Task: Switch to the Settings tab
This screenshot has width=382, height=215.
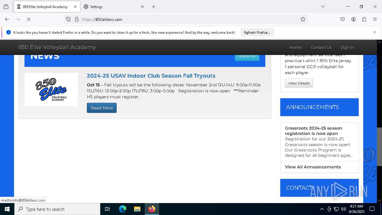Action: click(x=114, y=7)
